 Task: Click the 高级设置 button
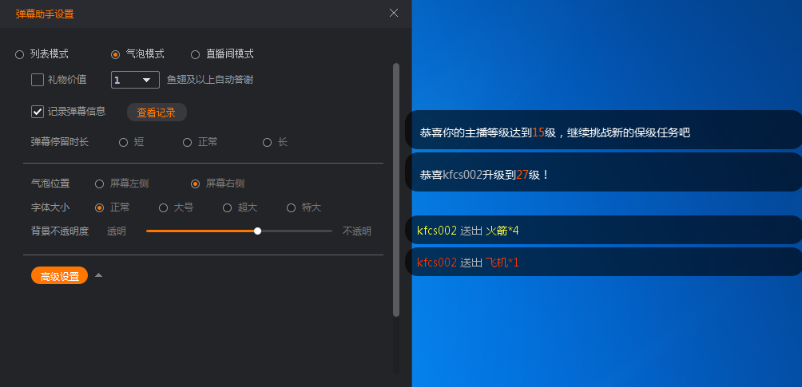click(60, 275)
